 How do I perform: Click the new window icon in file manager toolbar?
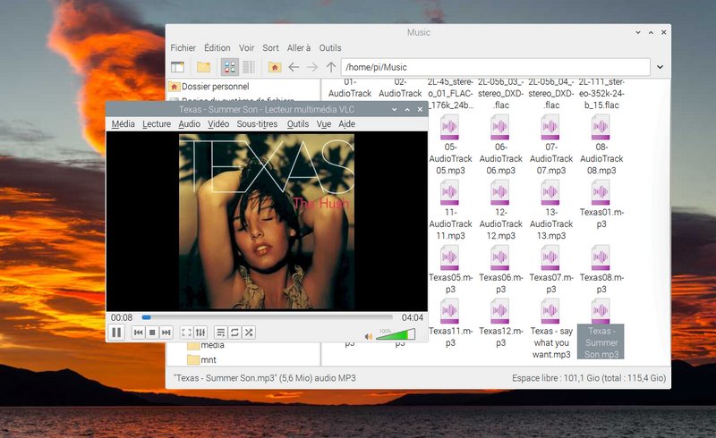[x=177, y=67]
